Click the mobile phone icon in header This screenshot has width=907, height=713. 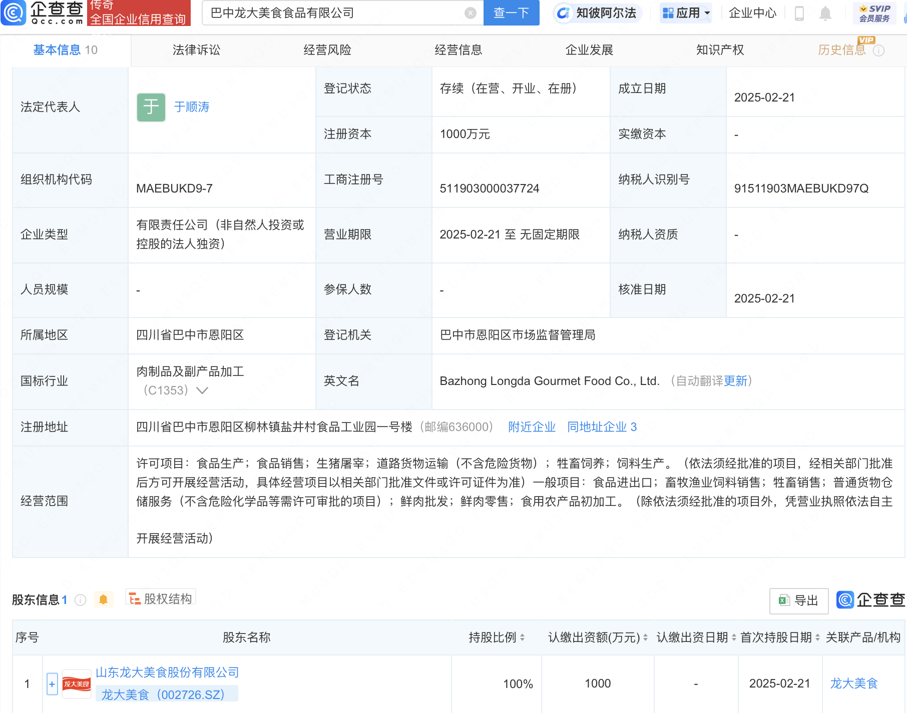tap(799, 13)
